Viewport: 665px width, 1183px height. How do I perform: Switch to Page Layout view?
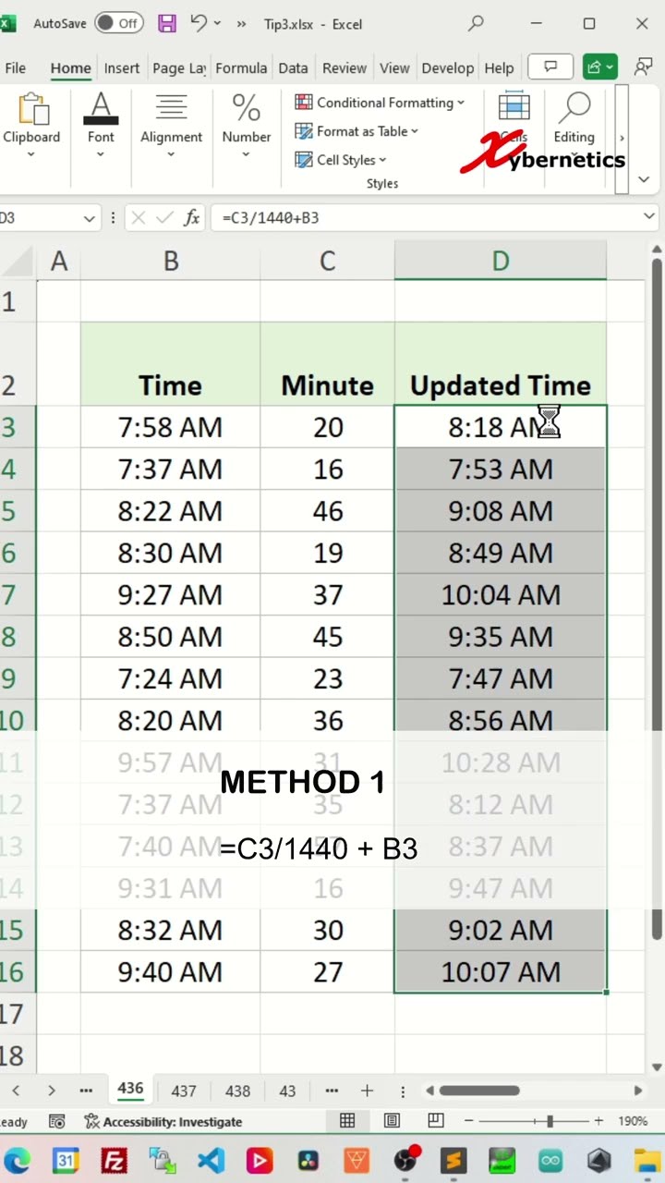[392, 1121]
